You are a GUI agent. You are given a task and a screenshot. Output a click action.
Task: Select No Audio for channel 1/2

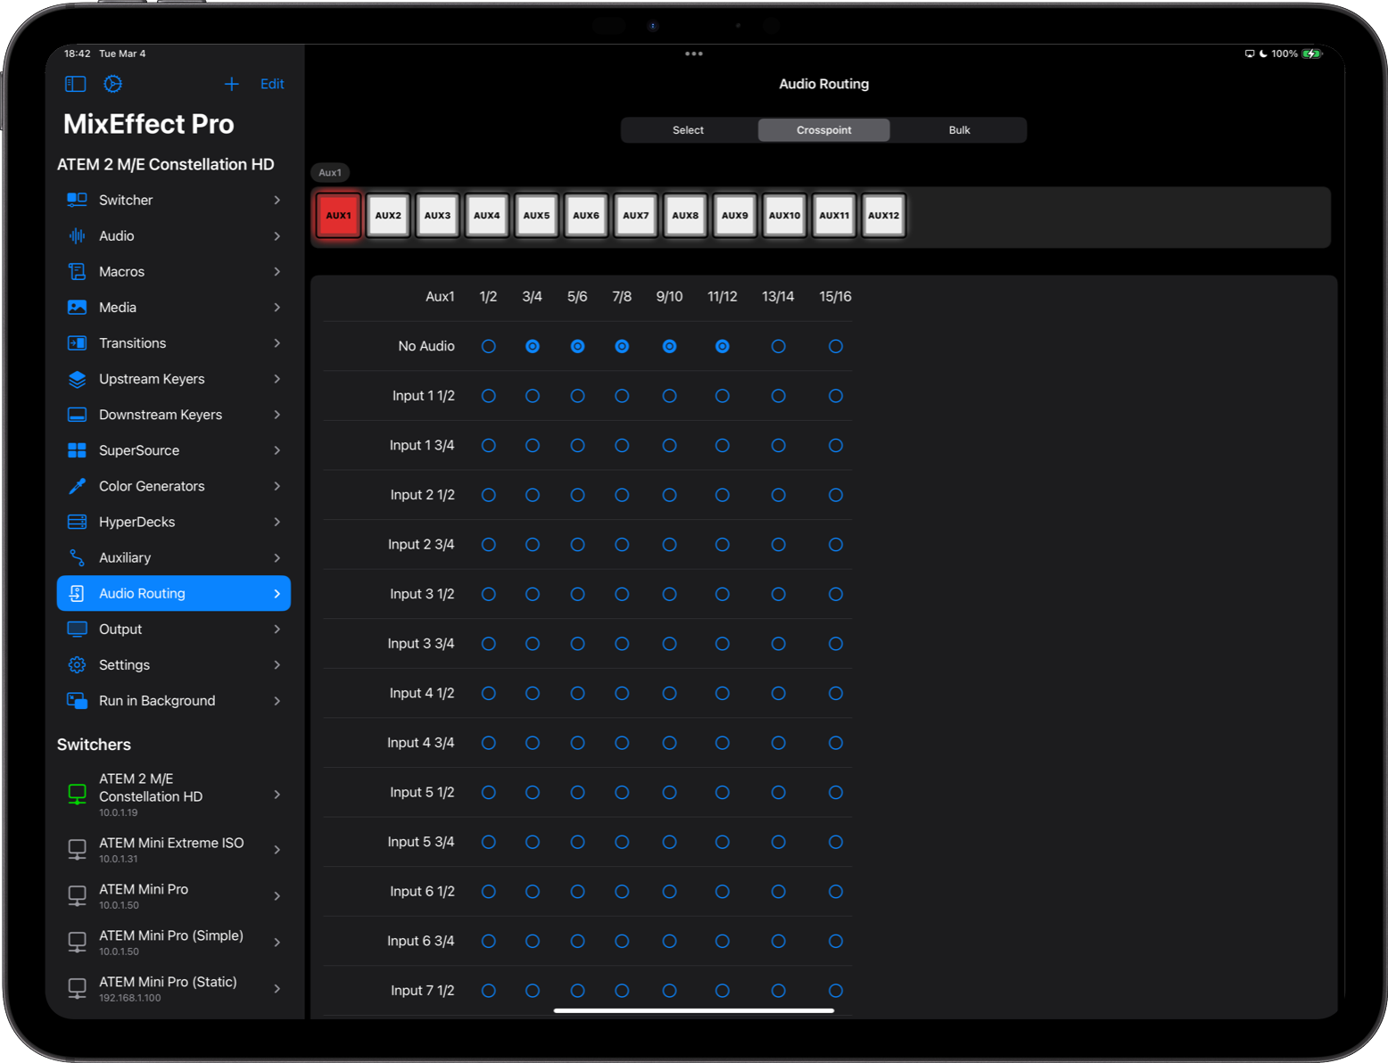(x=489, y=346)
